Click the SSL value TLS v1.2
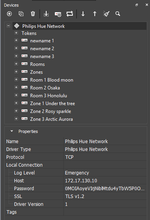 105,196
